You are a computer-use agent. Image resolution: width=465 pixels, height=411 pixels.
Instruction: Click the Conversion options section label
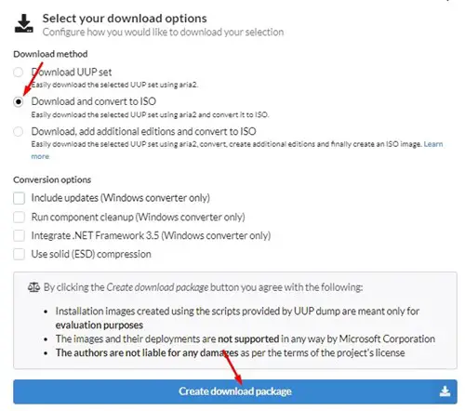point(52,179)
